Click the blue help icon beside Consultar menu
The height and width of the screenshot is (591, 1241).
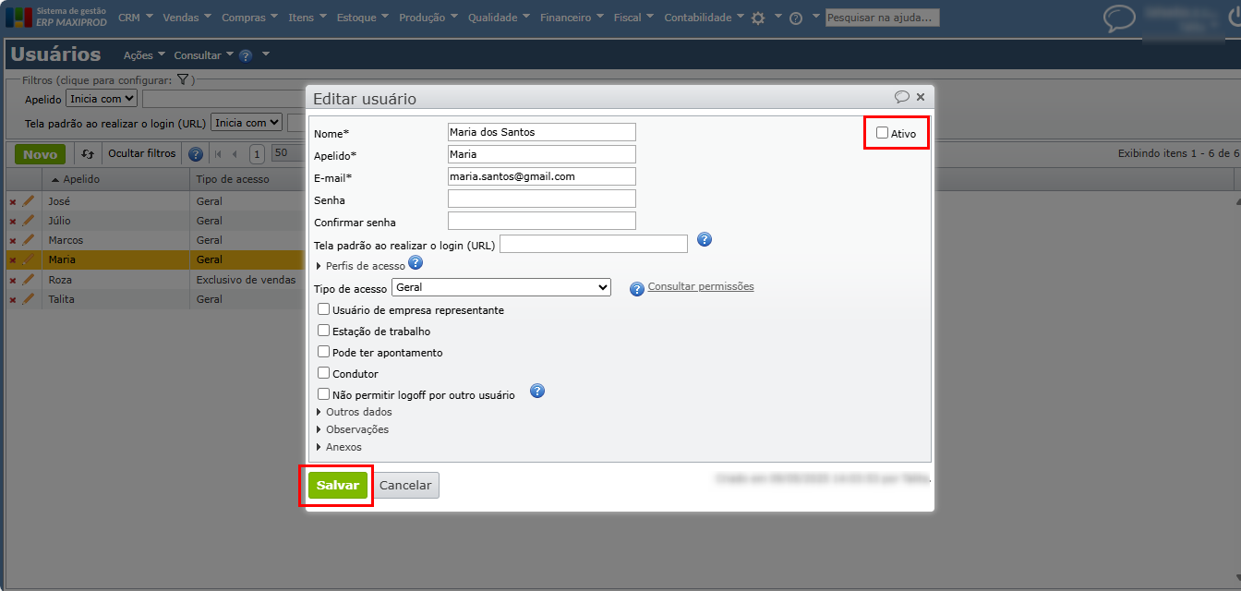pos(246,55)
